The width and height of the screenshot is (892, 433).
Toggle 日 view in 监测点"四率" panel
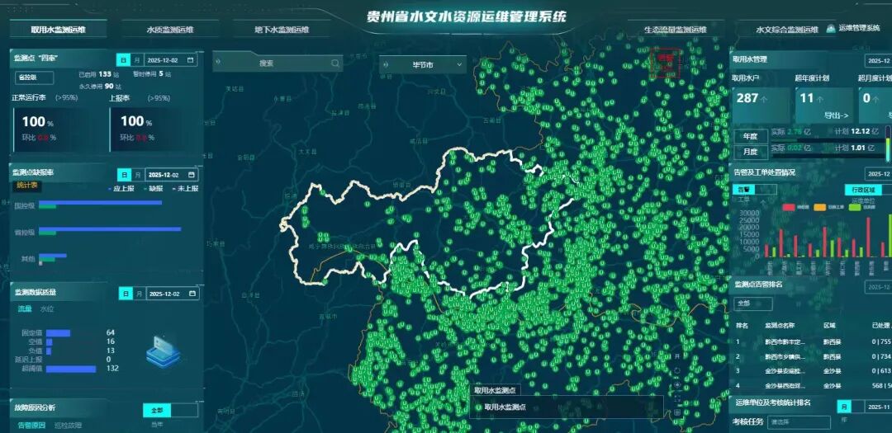click(123, 60)
